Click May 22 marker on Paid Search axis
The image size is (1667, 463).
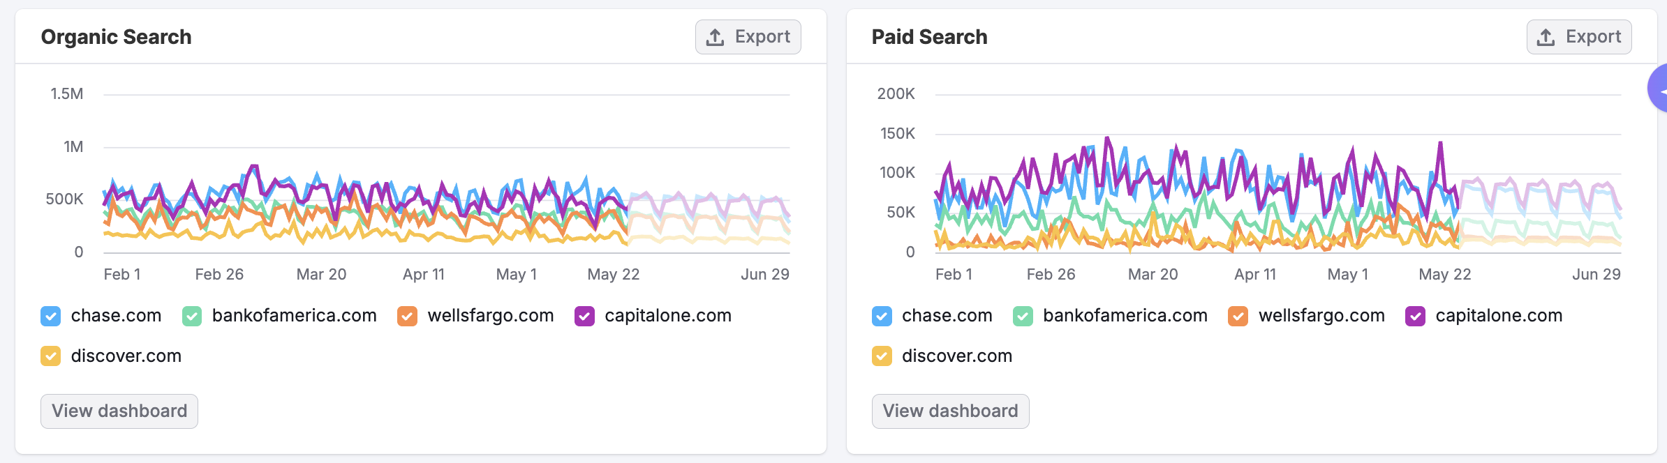pos(1444,275)
